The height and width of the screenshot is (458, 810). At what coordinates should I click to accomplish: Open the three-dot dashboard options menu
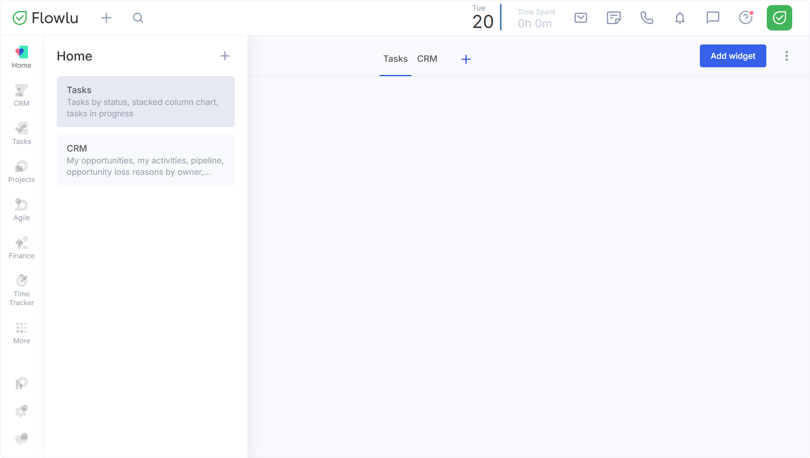786,56
